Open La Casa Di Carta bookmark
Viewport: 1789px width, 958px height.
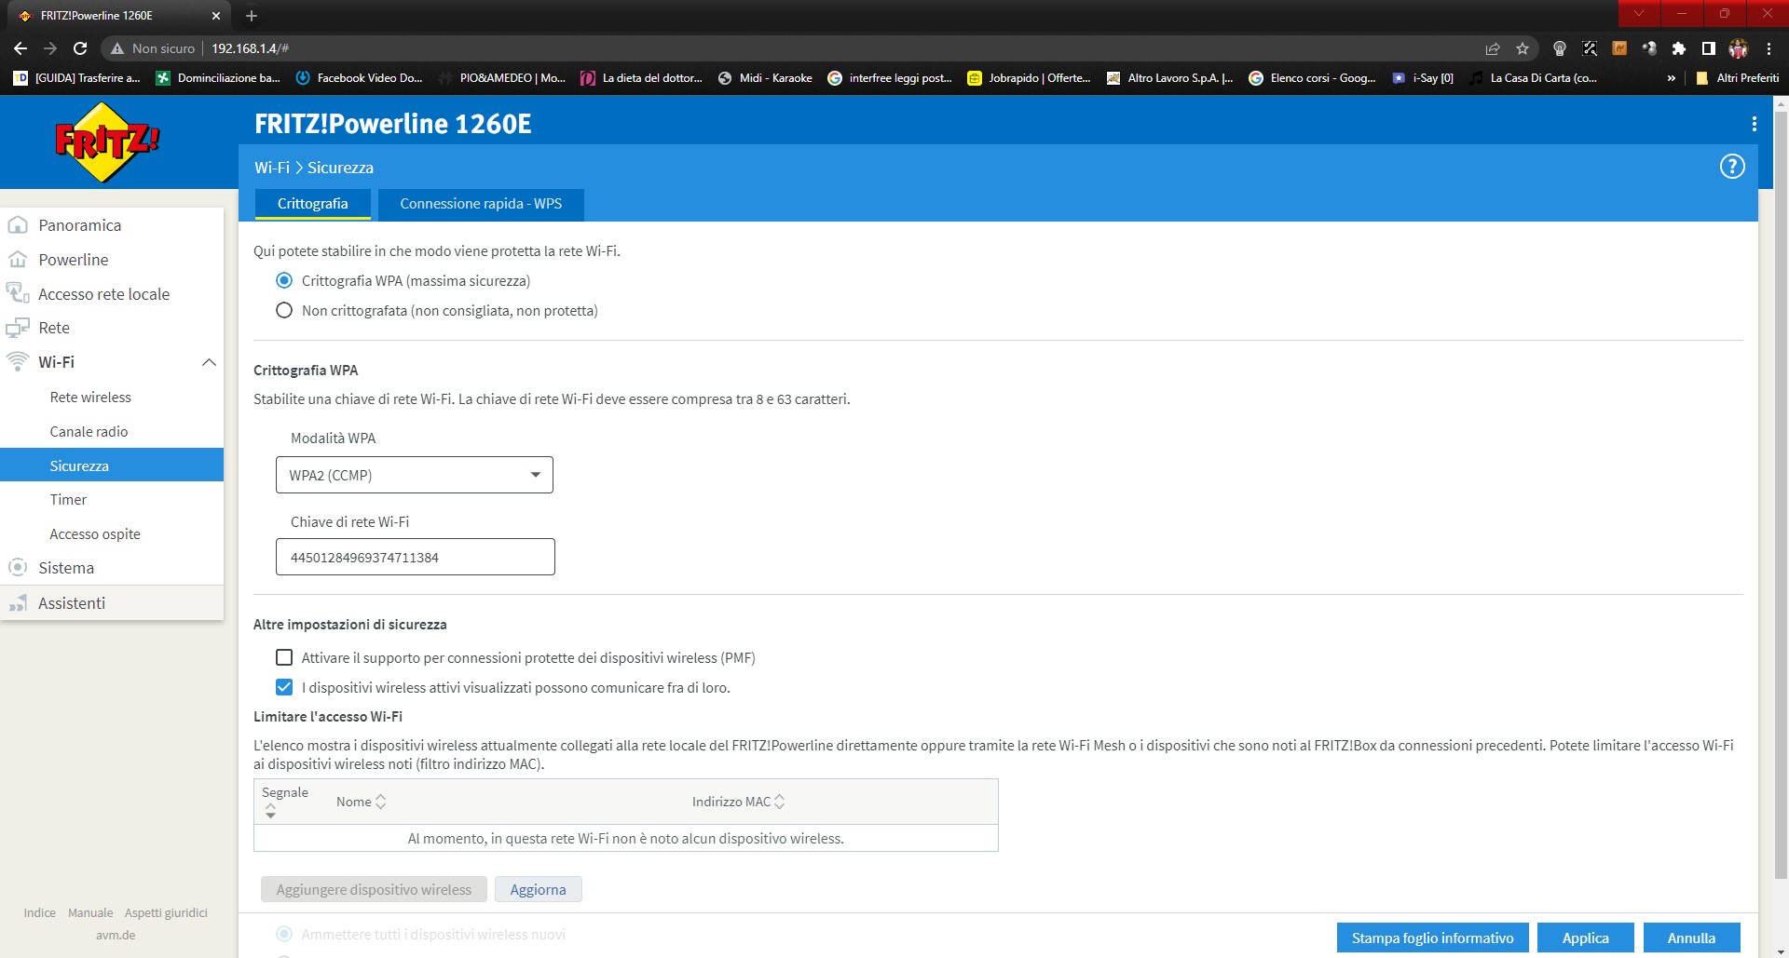[1533, 78]
